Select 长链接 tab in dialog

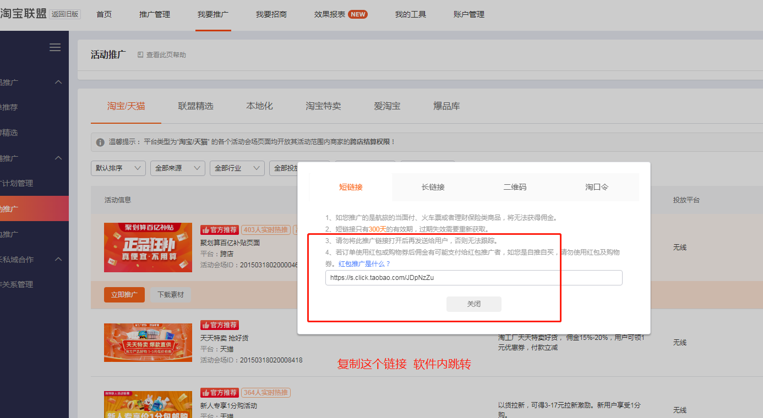(x=433, y=187)
